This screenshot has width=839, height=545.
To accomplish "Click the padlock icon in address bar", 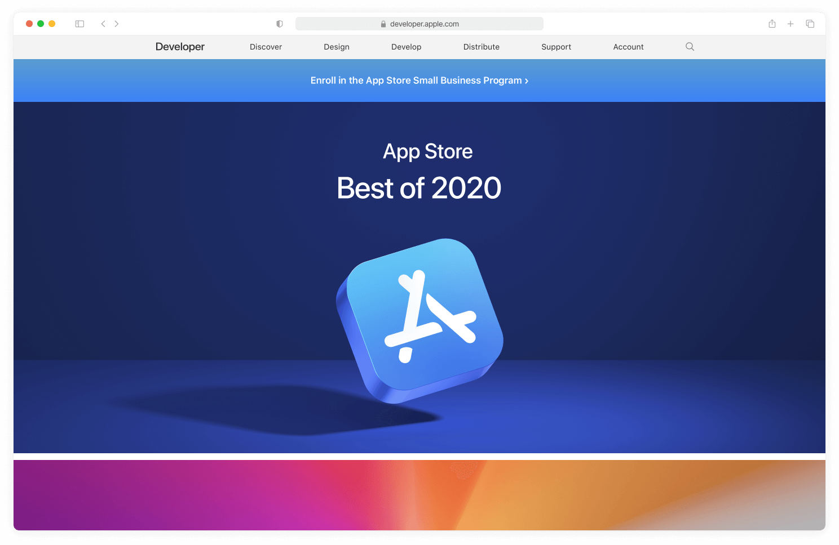I will coord(383,24).
